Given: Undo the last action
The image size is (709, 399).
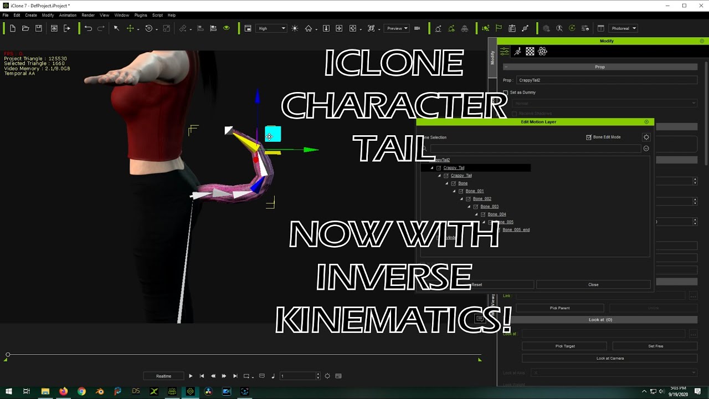Looking at the screenshot, I should pyautogui.click(x=88, y=28).
